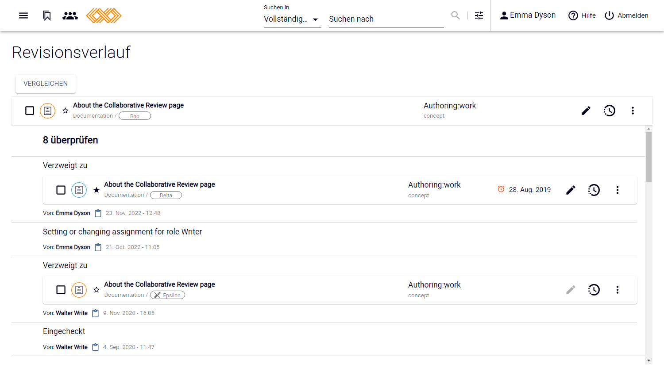Click the Rho branch chip
Screen dimensions: 664x376
tap(135, 116)
